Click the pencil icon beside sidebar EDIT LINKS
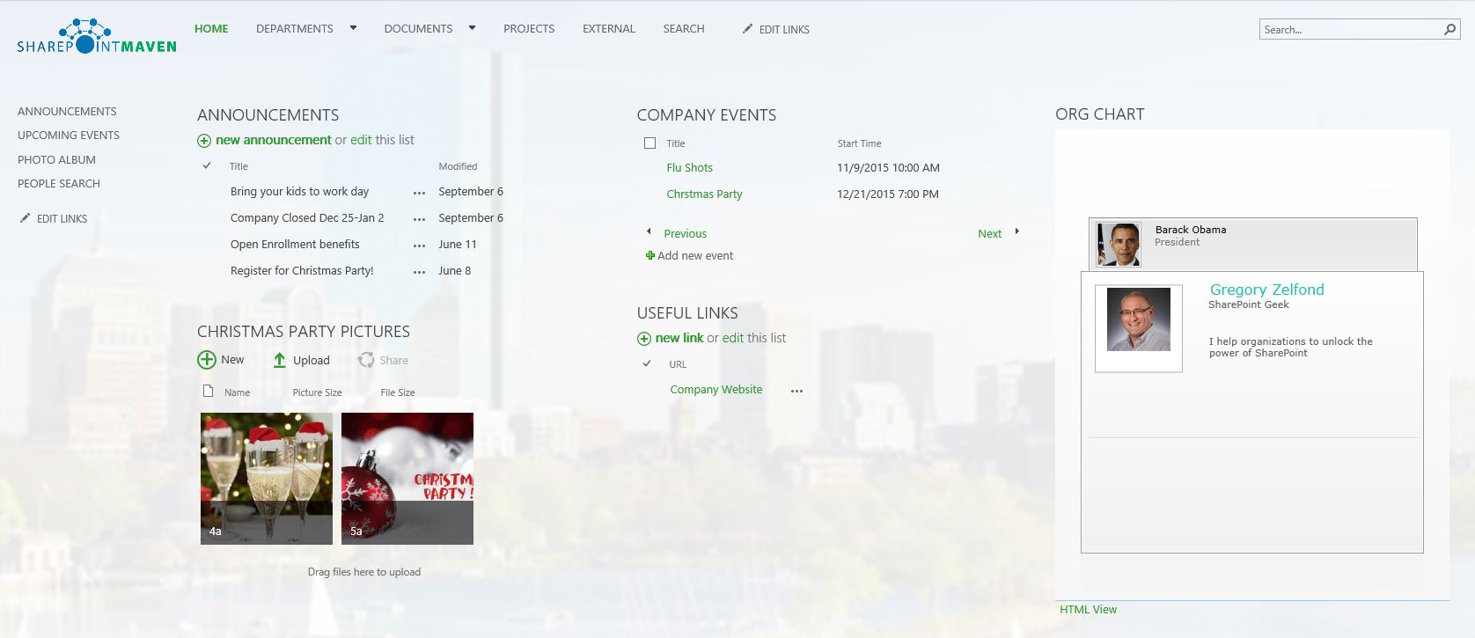 point(25,218)
